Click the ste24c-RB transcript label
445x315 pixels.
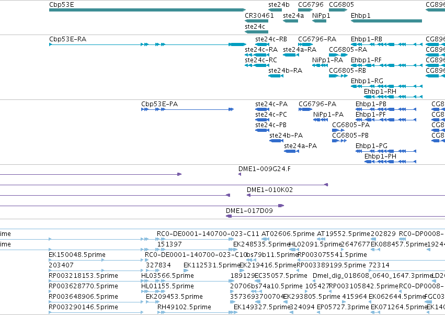[271, 39]
